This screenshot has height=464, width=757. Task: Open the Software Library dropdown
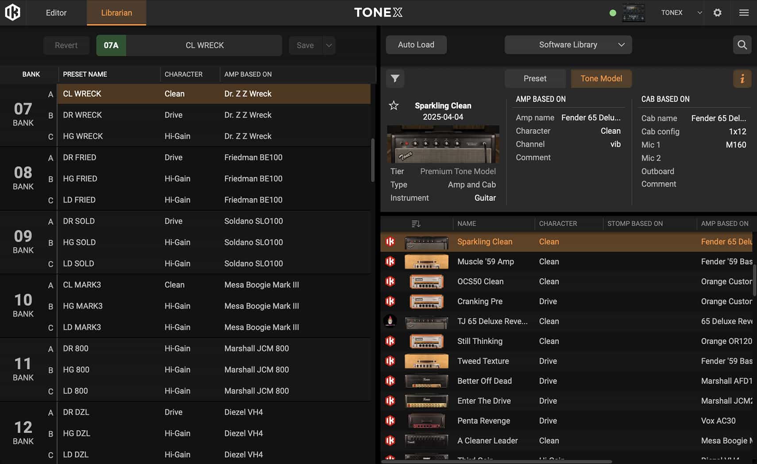coord(568,45)
